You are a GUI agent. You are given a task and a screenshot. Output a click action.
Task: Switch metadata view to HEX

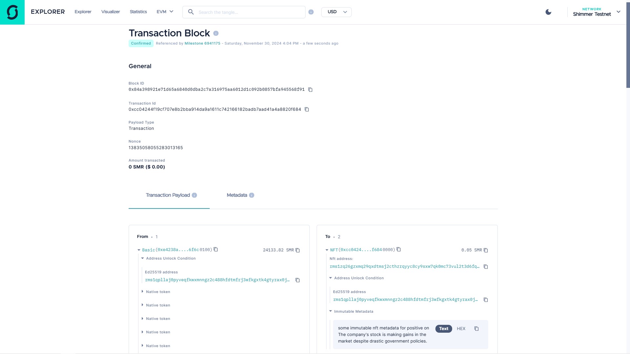pyautogui.click(x=461, y=329)
